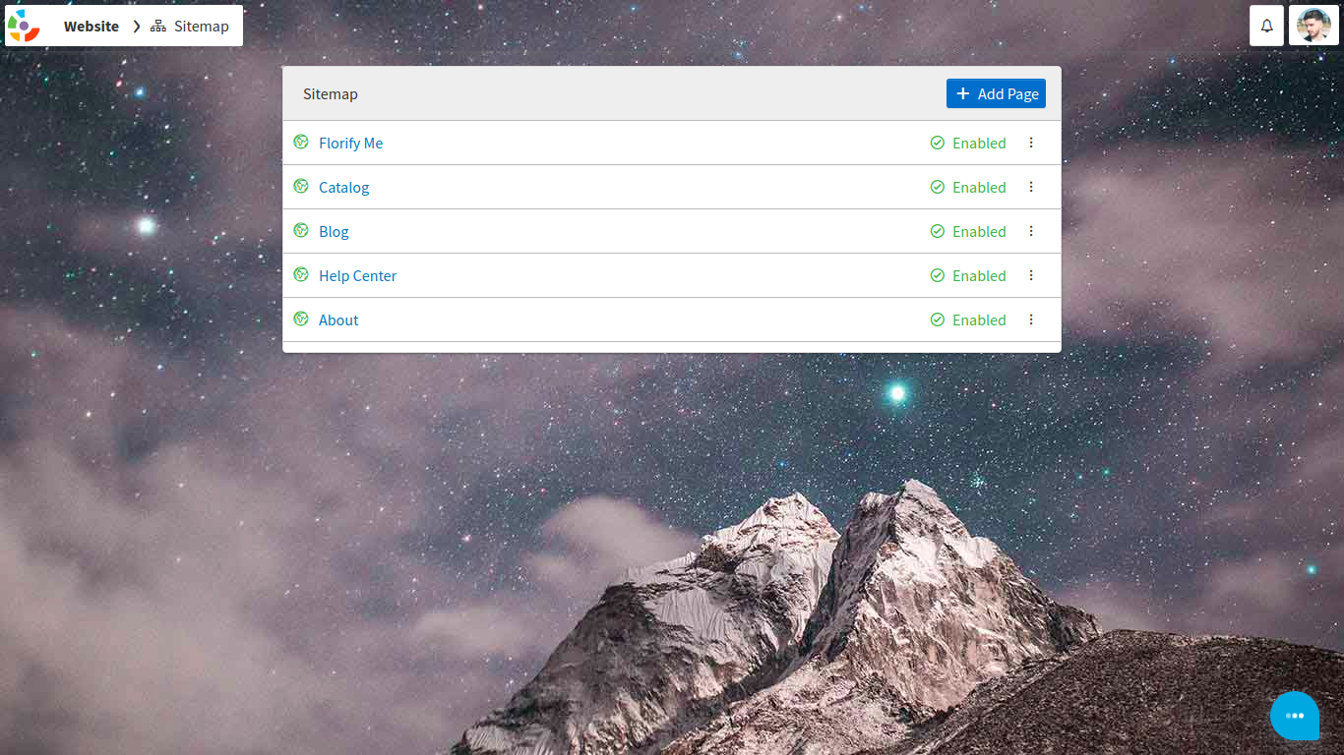Image resolution: width=1344 pixels, height=755 pixels.
Task: Click the sitemap icon in the breadcrumb
Action: point(158,27)
